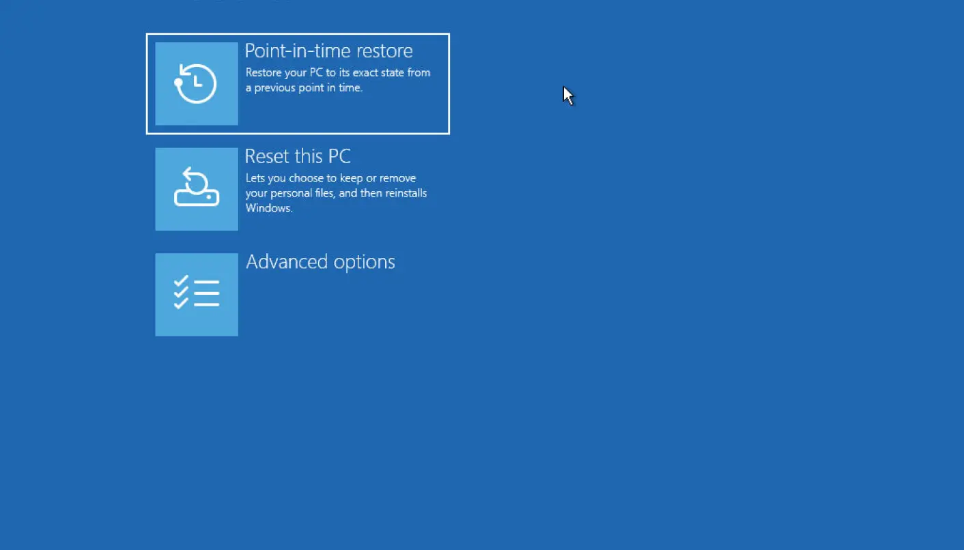Screen dimensions: 964x550
Task: Choose the Reset this PC option tile
Action: pos(298,189)
